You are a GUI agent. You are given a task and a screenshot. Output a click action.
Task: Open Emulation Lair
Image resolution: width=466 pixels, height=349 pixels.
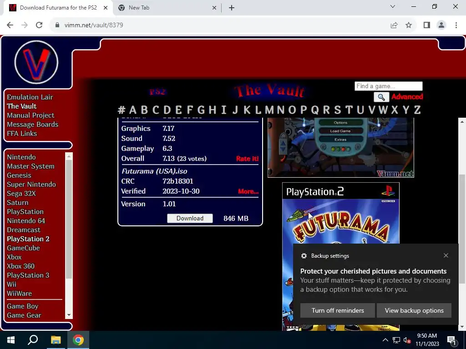tap(30, 97)
